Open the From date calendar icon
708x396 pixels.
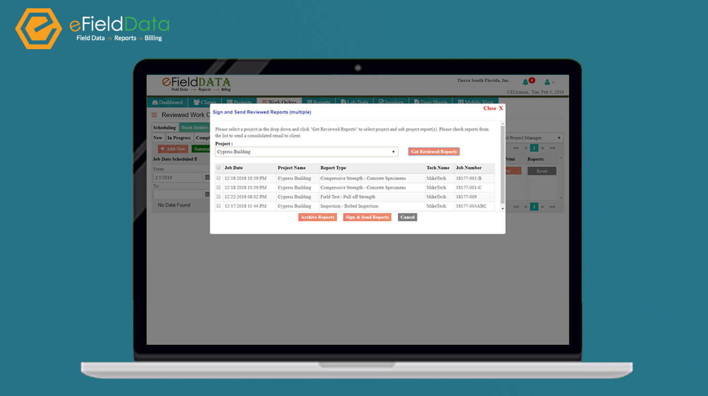coord(207,178)
